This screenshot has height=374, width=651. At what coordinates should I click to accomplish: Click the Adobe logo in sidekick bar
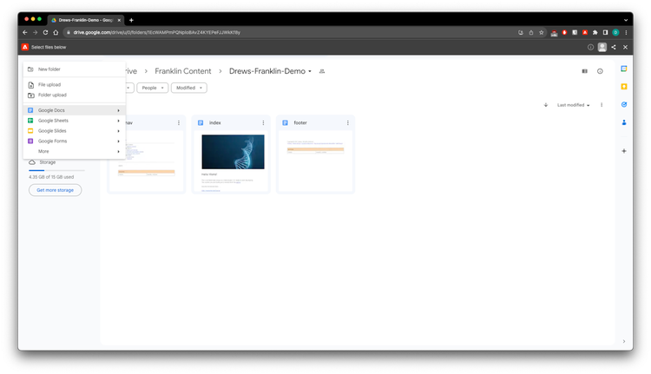25,48
